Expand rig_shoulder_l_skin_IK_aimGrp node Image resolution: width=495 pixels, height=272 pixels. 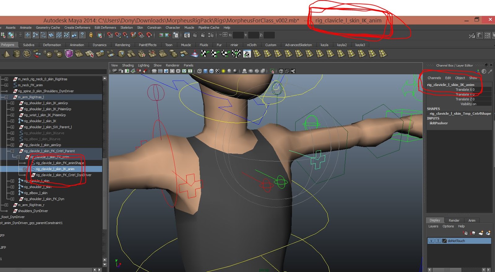coord(12,103)
